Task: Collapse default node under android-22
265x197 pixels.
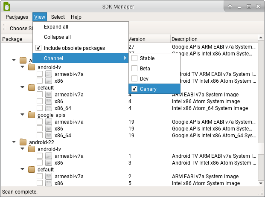Action: click(22, 169)
